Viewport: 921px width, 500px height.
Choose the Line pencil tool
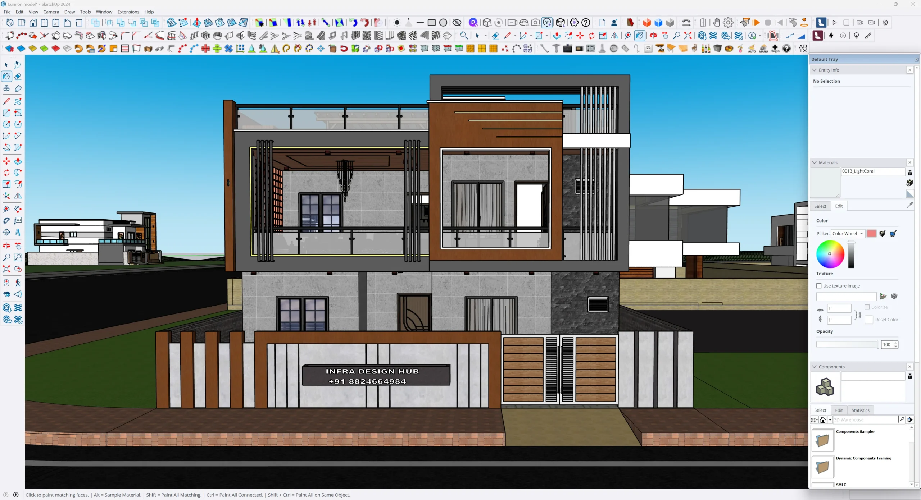click(x=6, y=102)
